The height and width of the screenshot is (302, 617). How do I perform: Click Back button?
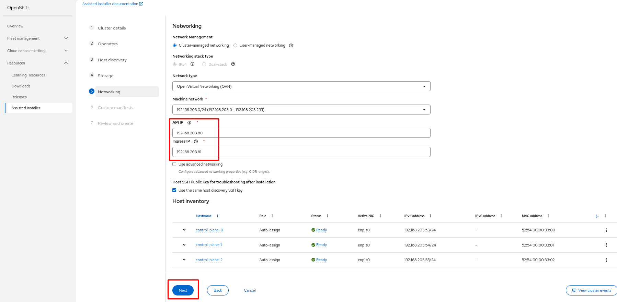pyautogui.click(x=218, y=290)
